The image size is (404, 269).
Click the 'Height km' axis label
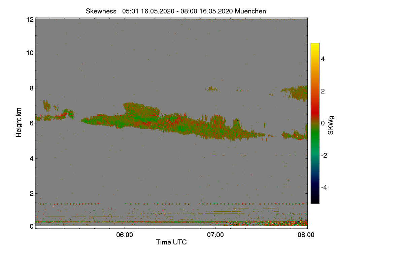click(19, 122)
